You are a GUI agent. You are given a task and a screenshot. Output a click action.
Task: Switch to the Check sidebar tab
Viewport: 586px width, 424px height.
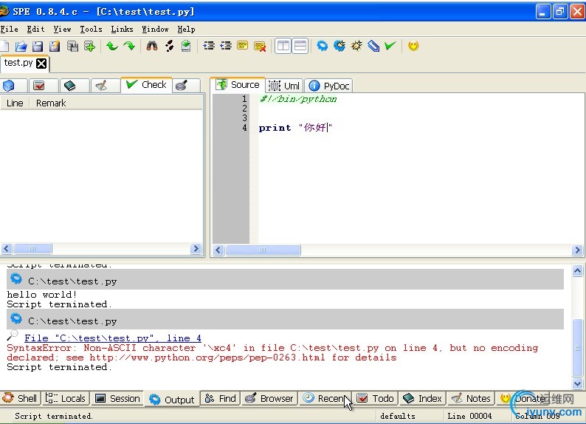coord(146,84)
